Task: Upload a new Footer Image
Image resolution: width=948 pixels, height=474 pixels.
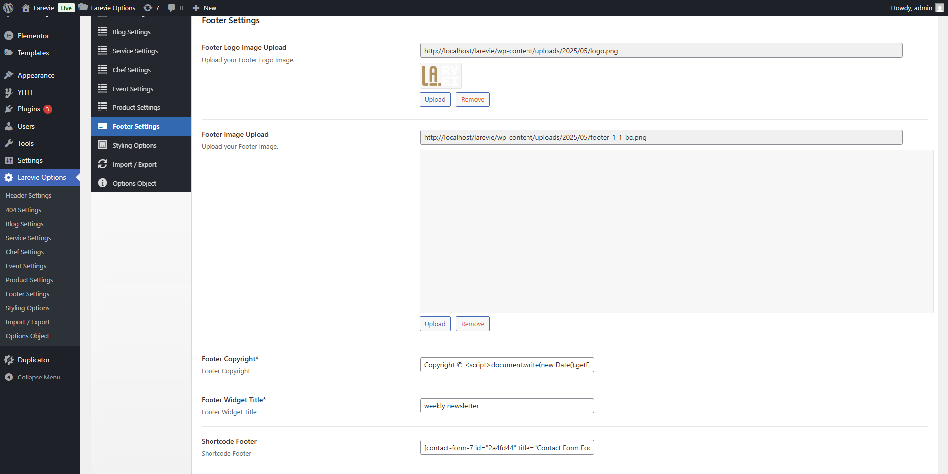Action: tap(435, 324)
